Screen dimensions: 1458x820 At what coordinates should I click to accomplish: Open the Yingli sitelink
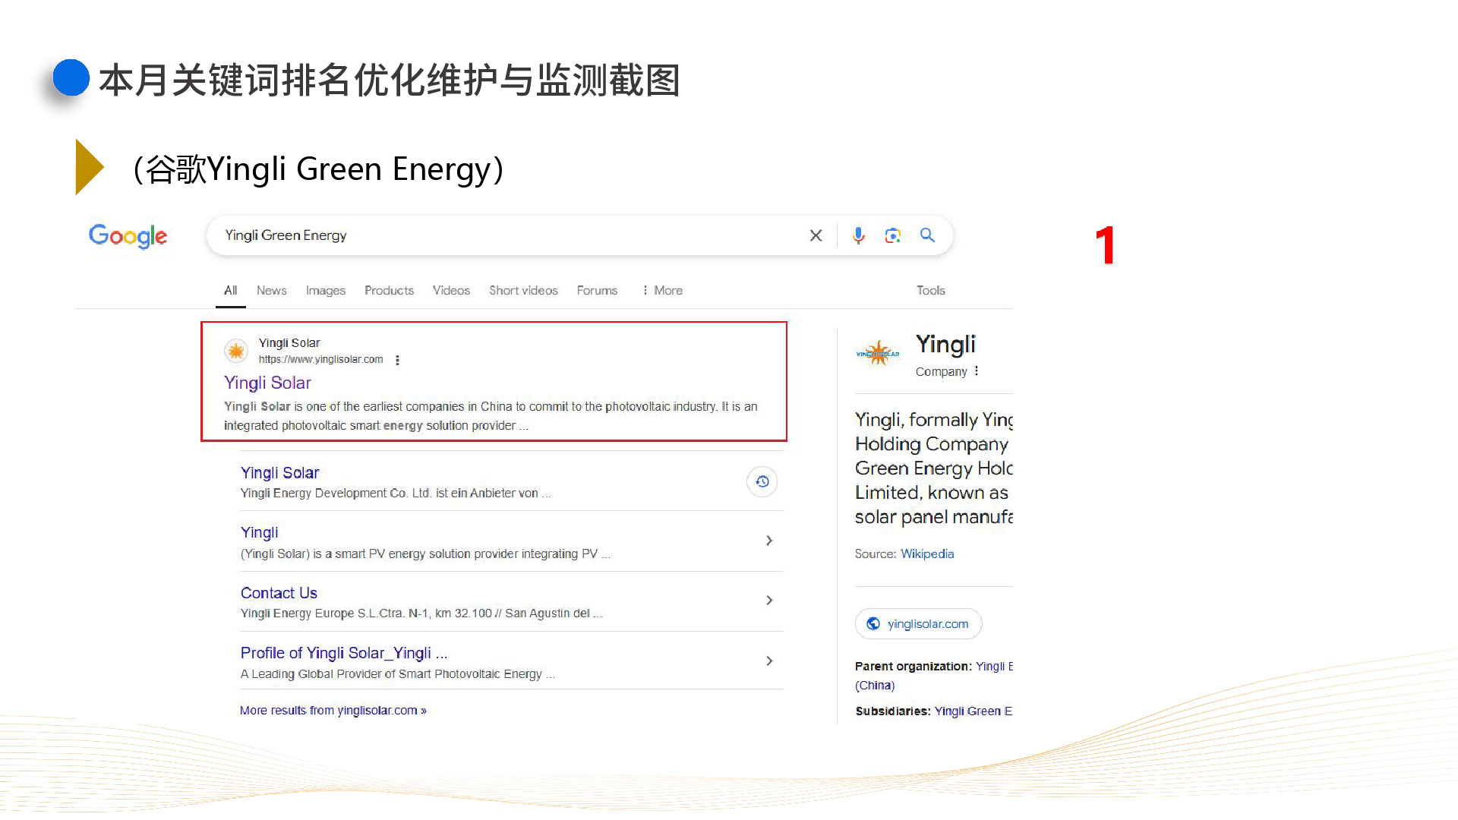tap(260, 533)
